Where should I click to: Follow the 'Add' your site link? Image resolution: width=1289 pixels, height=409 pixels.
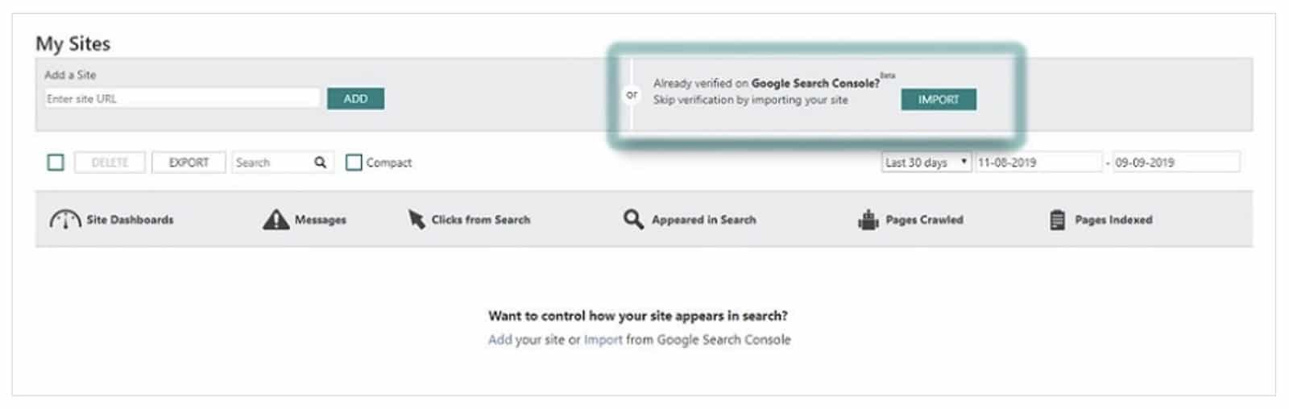coord(499,340)
